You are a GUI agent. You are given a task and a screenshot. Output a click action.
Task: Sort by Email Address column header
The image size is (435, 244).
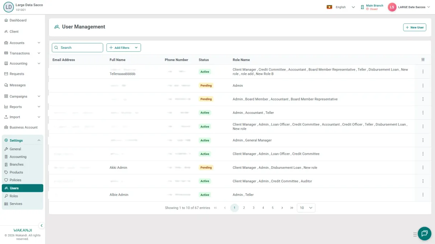(x=64, y=60)
